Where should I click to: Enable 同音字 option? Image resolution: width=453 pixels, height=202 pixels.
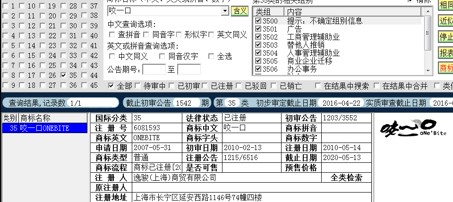point(146,34)
